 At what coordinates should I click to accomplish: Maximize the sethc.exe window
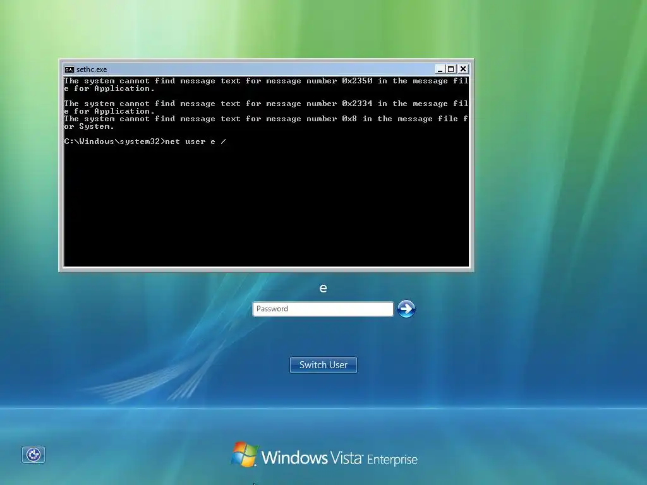451,69
